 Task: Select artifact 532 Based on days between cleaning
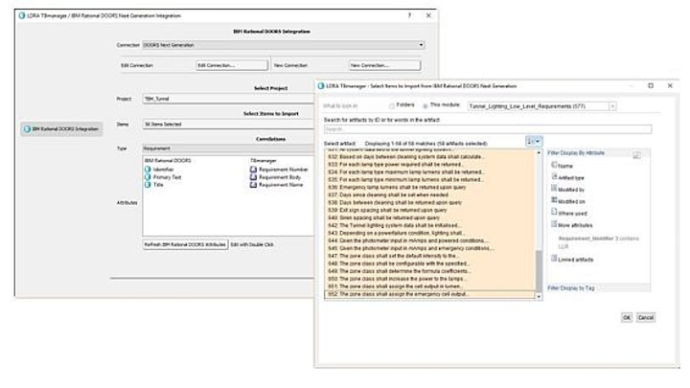(430, 156)
